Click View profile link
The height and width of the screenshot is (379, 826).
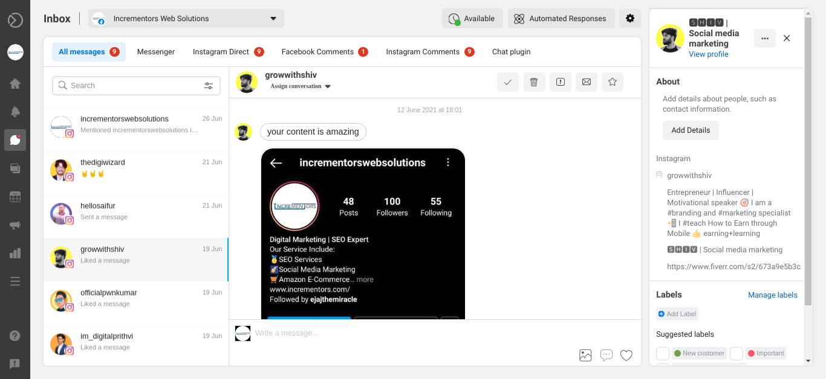[709, 54]
